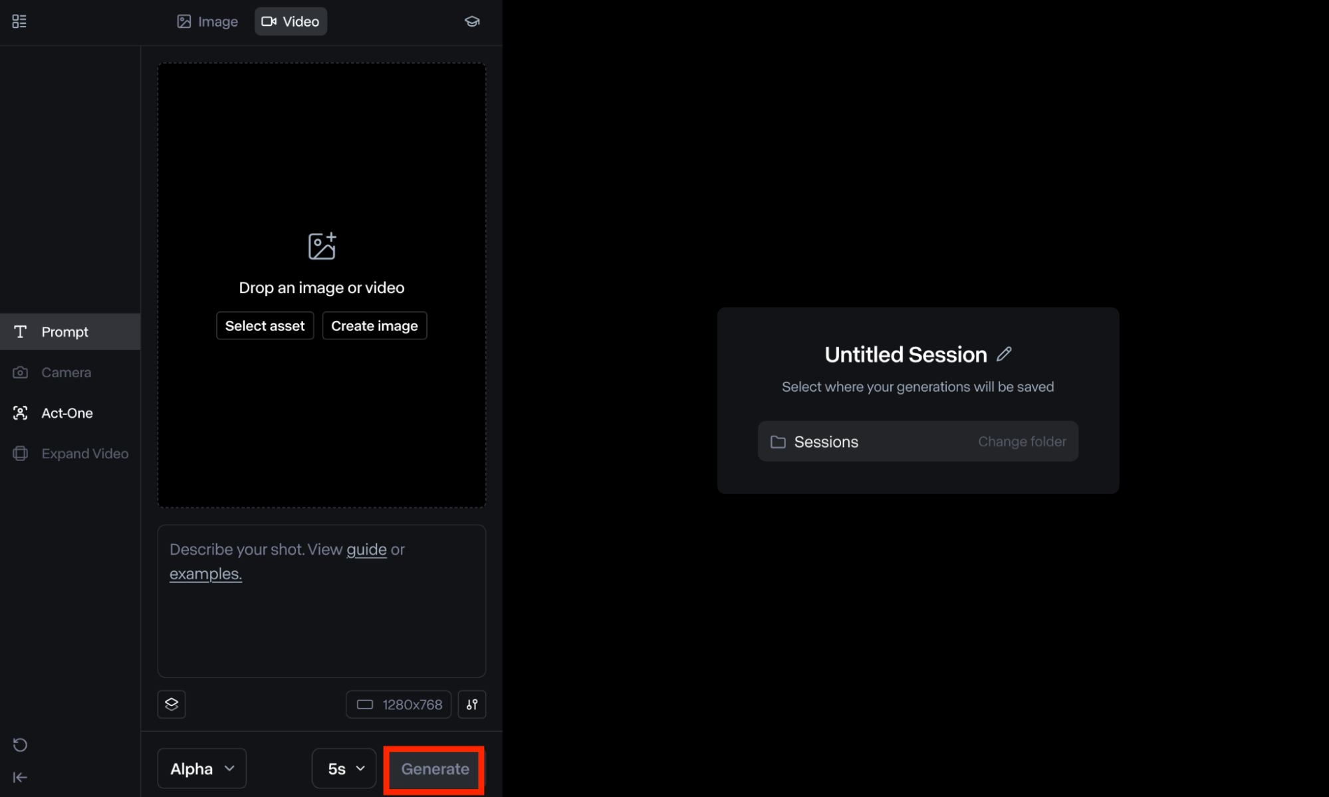Open the dashboard menu icon at top left
Viewport: 1329px width, 797px height.
pyautogui.click(x=19, y=21)
